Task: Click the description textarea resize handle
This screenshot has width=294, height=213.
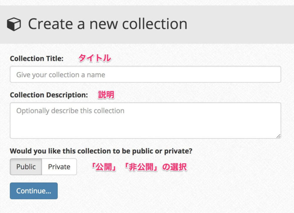Action: (278, 136)
